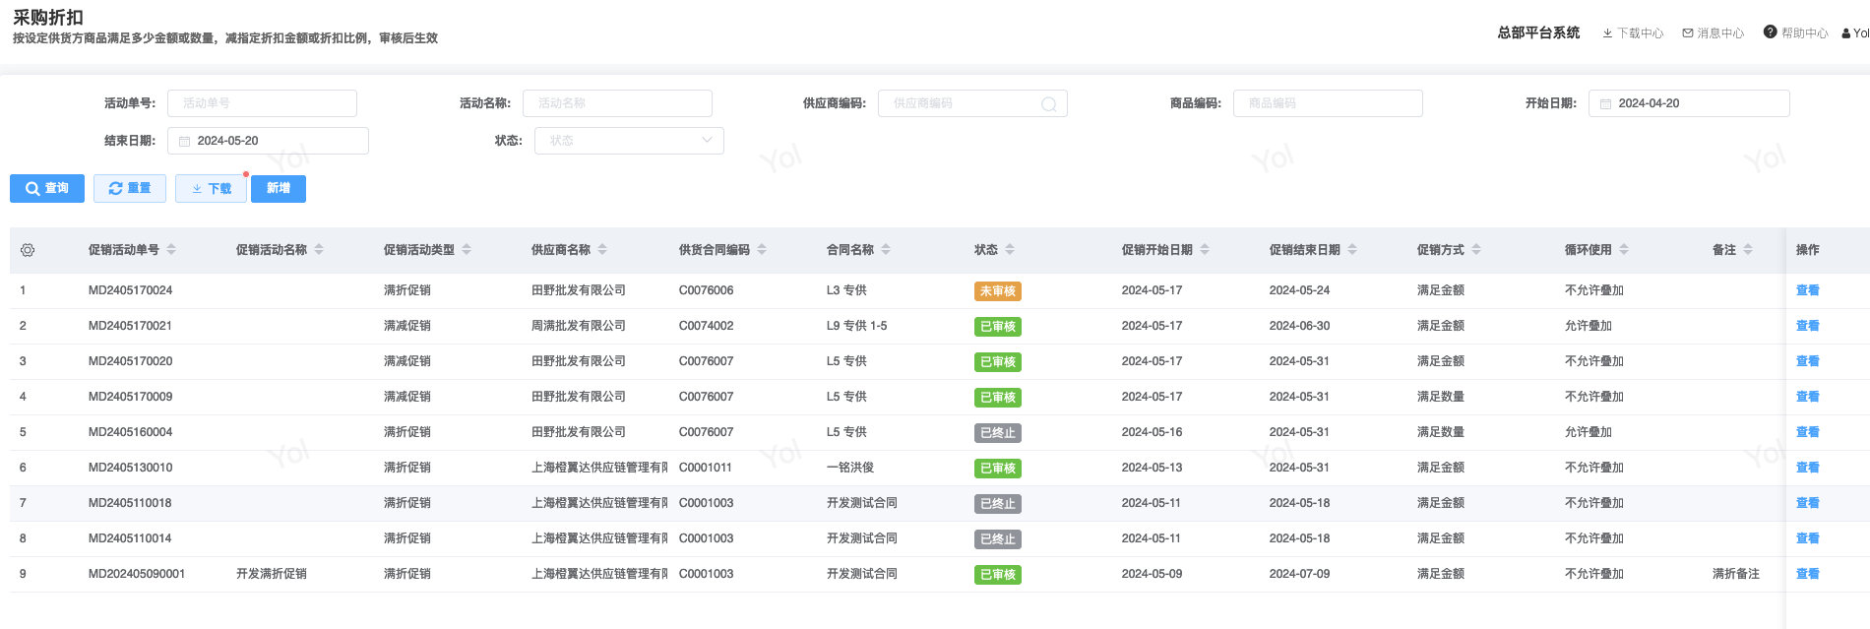Sort by 促销结束日期 column icon
1870x629 pixels.
point(1352,250)
